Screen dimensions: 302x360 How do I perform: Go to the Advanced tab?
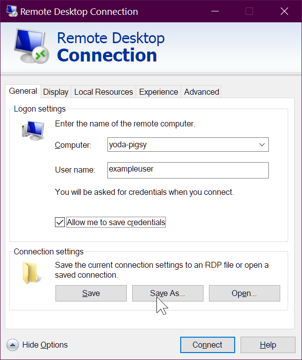201,92
